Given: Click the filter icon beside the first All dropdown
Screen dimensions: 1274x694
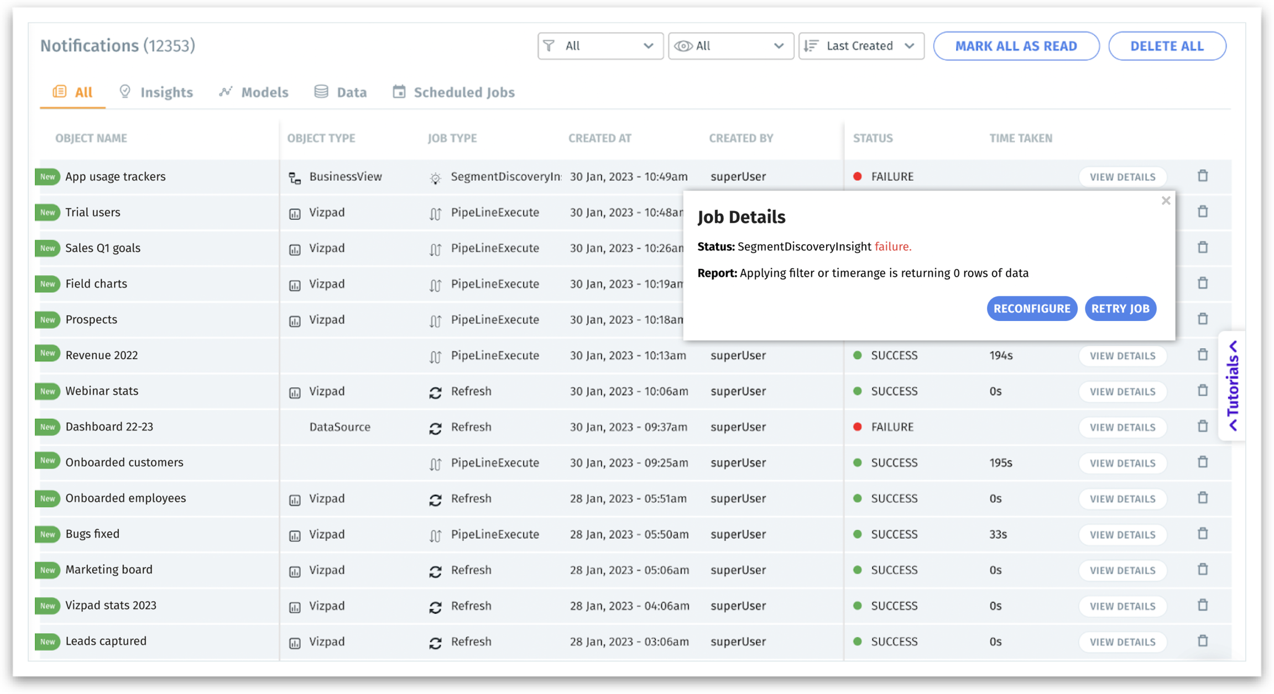Looking at the screenshot, I should [x=549, y=46].
